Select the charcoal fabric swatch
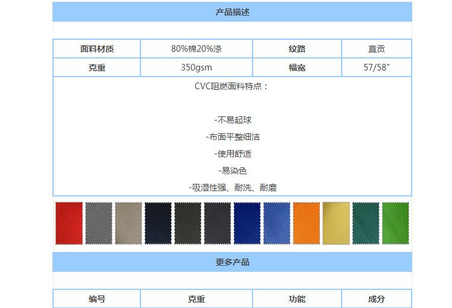452x308 pixels. tap(218, 223)
